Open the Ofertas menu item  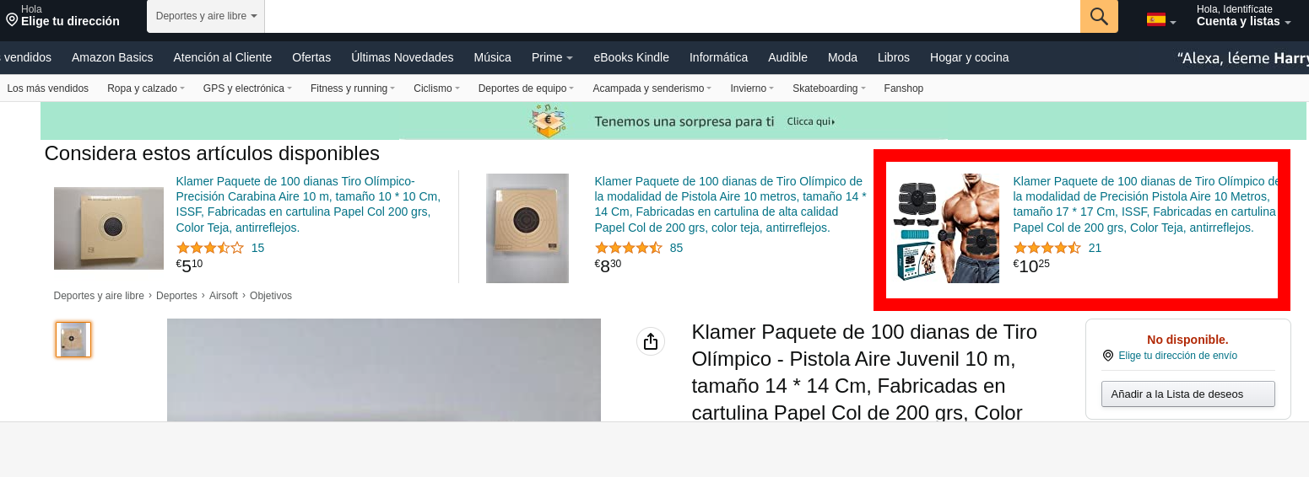[311, 57]
